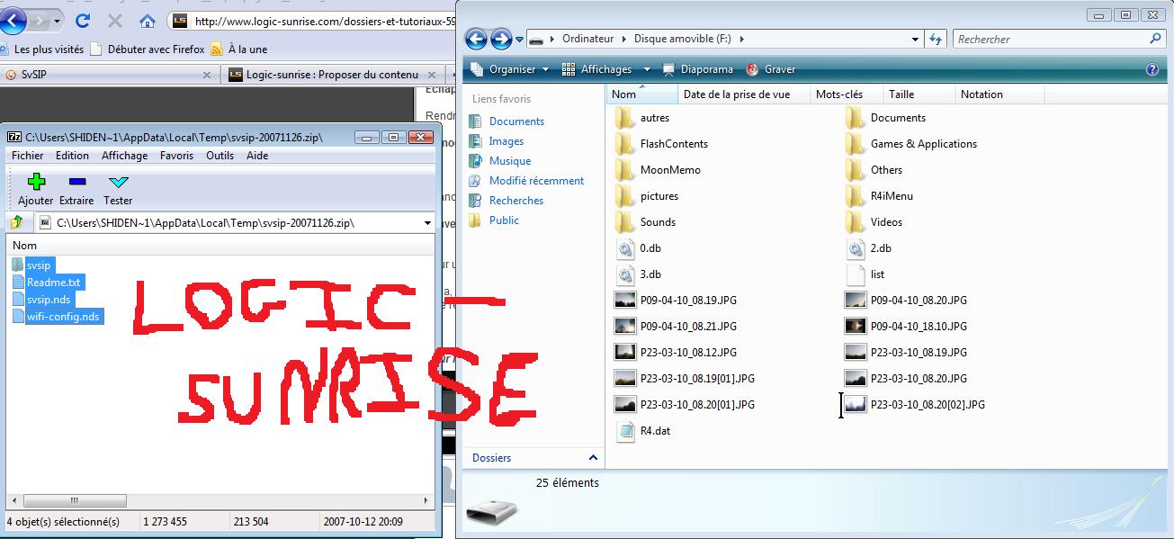The height and width of the screenshot is (539, 1174).
Task: Refresh the Explorer address bar
Action: point(936,39)
